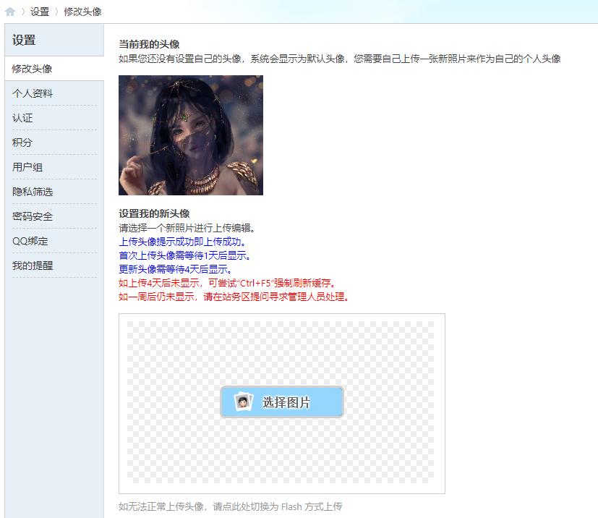
Task: Click the home icon in the breadcrumb
Action: (x=10, y=12)
